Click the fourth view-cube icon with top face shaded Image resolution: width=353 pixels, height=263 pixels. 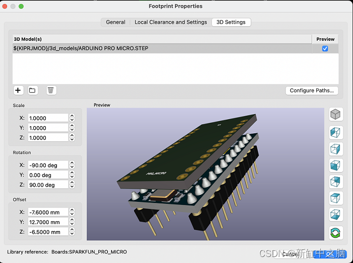336,165
